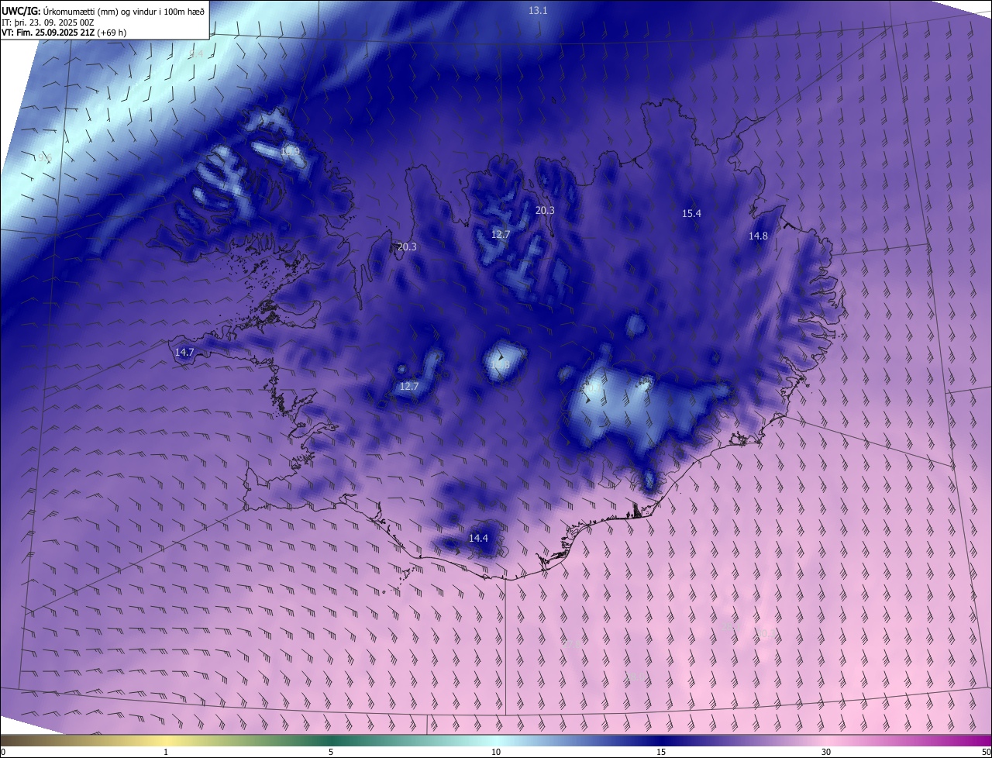Click the '5' tick on the color scale
The height and width of the screenshot is (758, 992).
coord(331,752)
